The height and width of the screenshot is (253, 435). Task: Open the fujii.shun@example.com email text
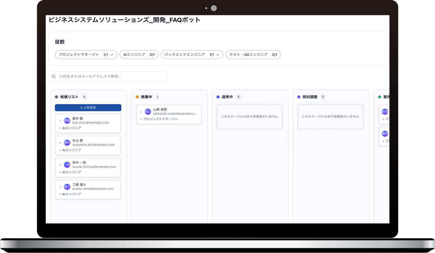pyautogui.click(x=91, y=123)
